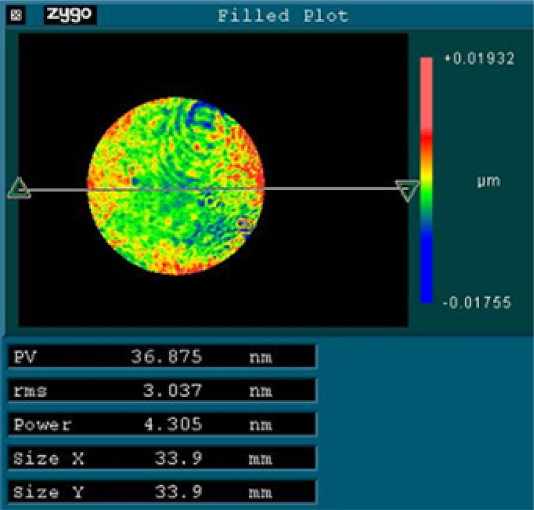Click the µm unit label beside the color scale
The image size is (534, 510).
pos(489,181)
